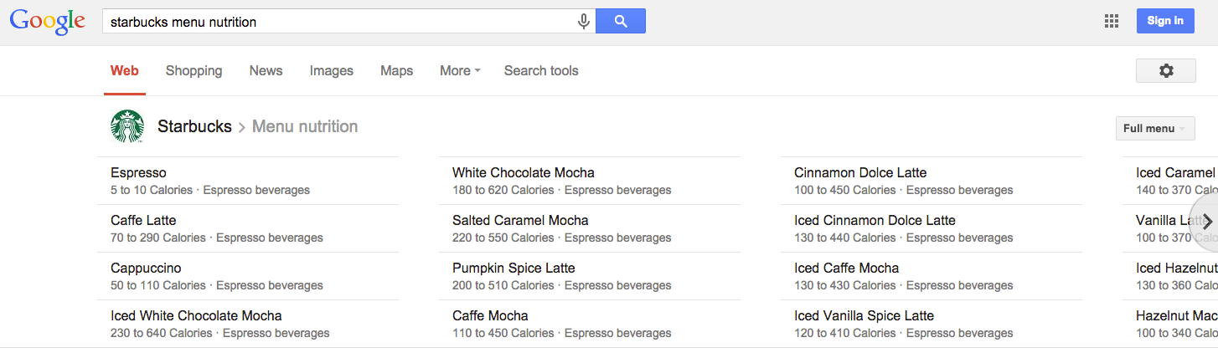Activate voice search microphone icon

[x=584, y=22]
